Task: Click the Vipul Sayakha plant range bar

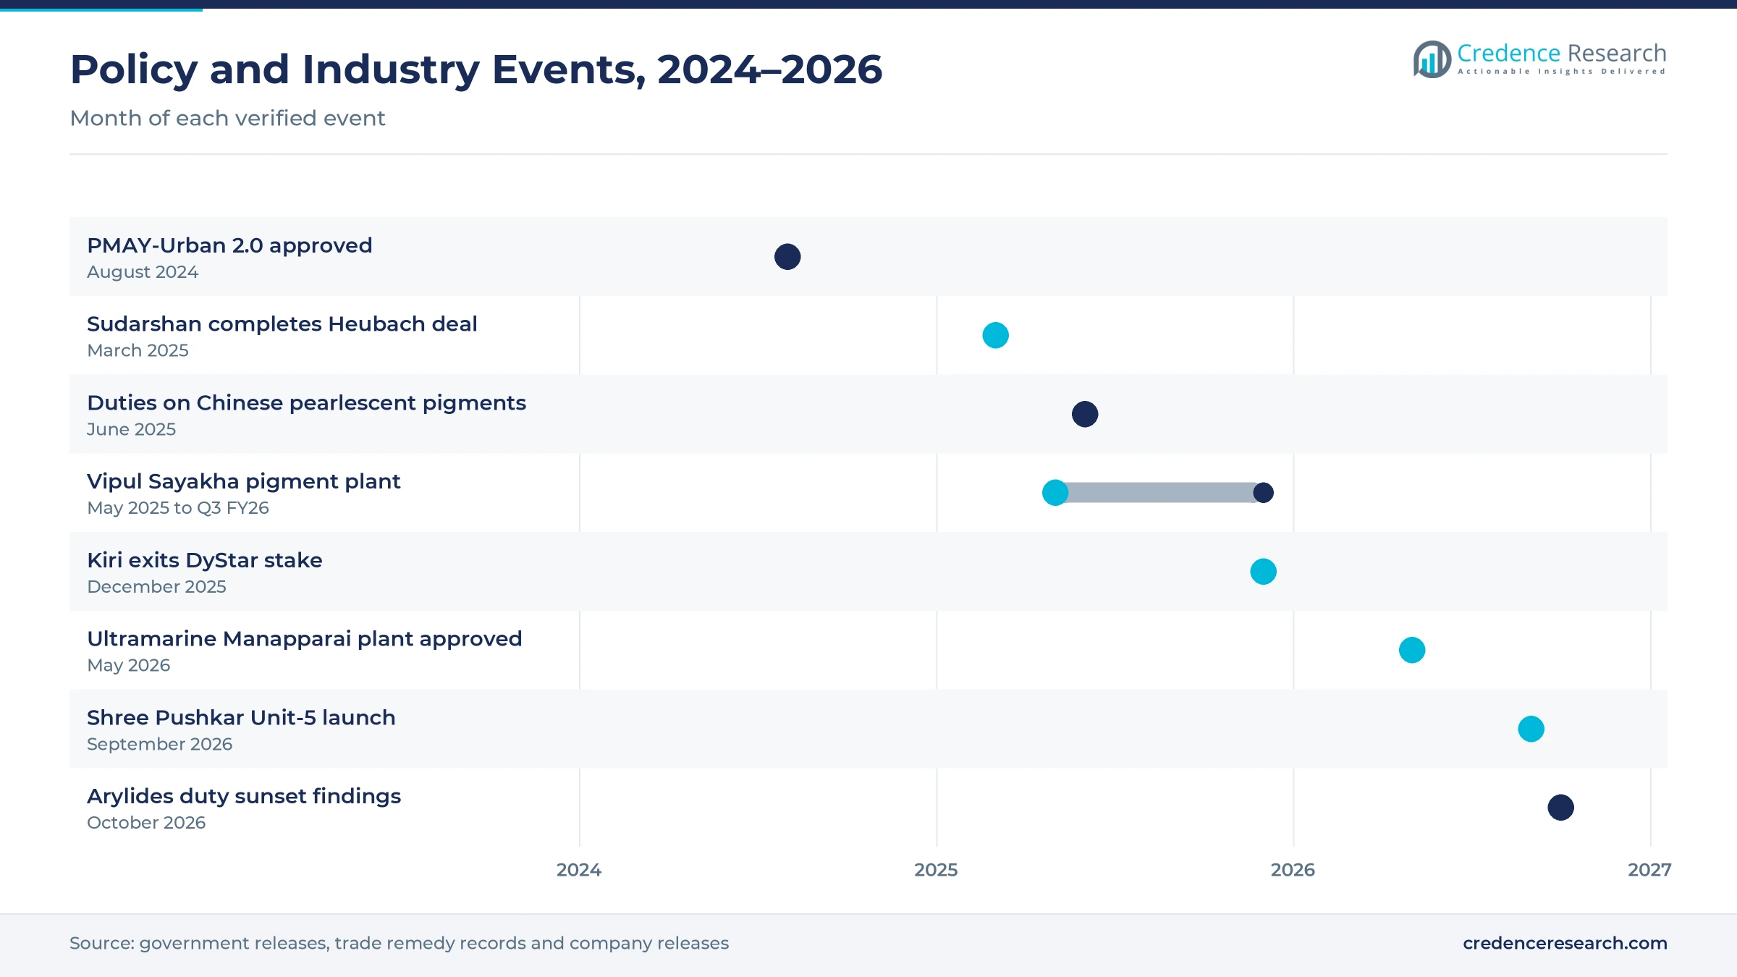Action: tap(1159, 493)
